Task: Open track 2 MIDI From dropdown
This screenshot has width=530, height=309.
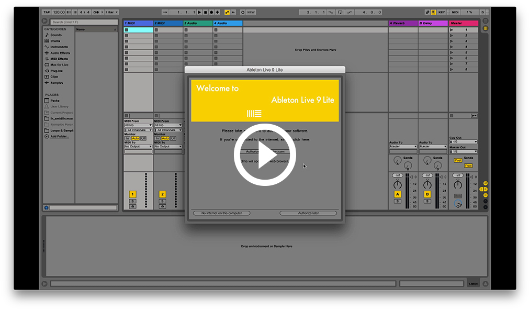Action: (x=168, y=125)
